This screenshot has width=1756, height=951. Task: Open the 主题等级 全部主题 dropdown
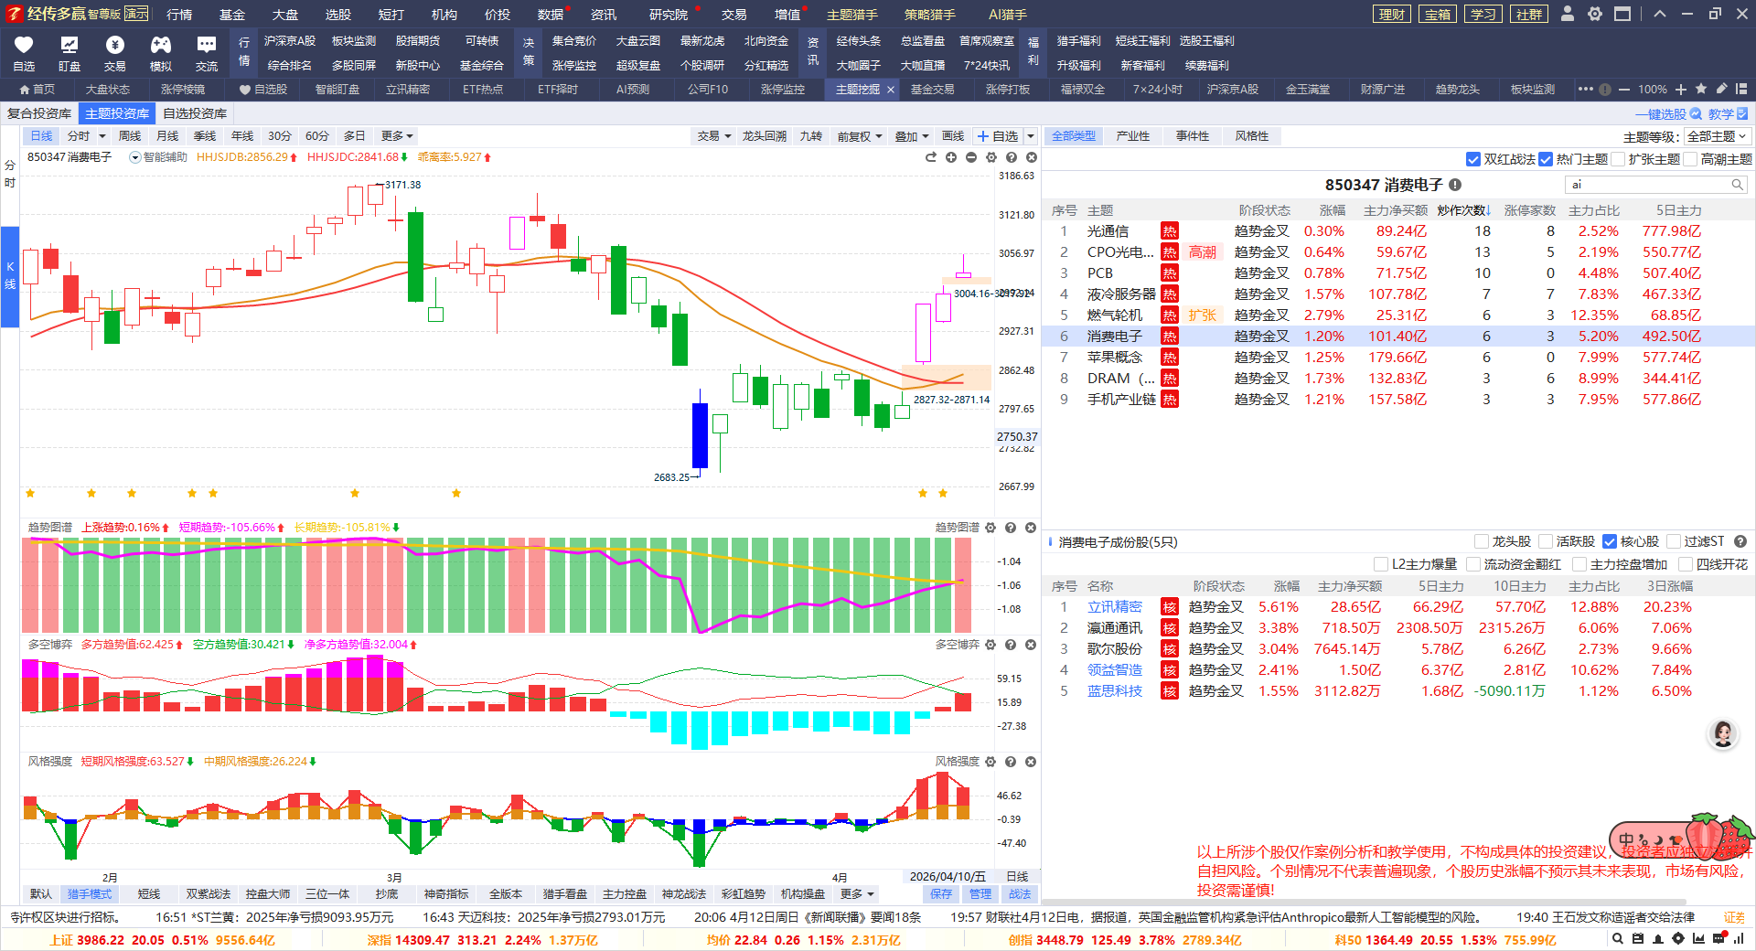1716,136
